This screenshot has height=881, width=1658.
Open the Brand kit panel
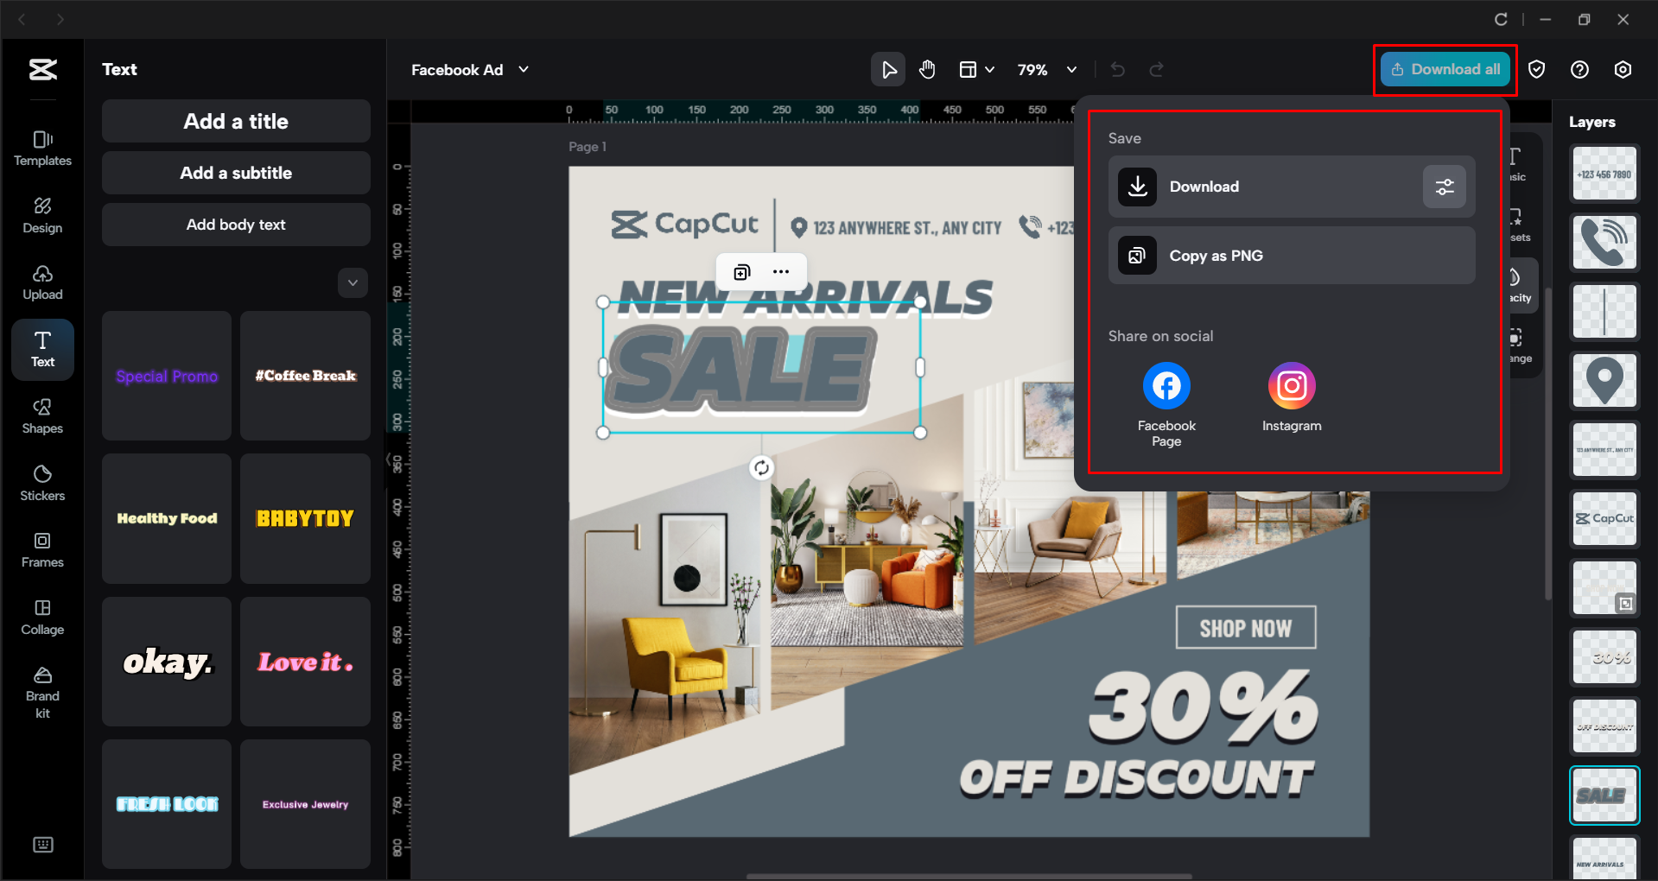tap(42, 689)
